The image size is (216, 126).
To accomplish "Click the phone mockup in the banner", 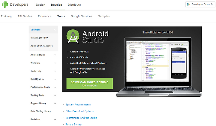I will tap(179, 63).
